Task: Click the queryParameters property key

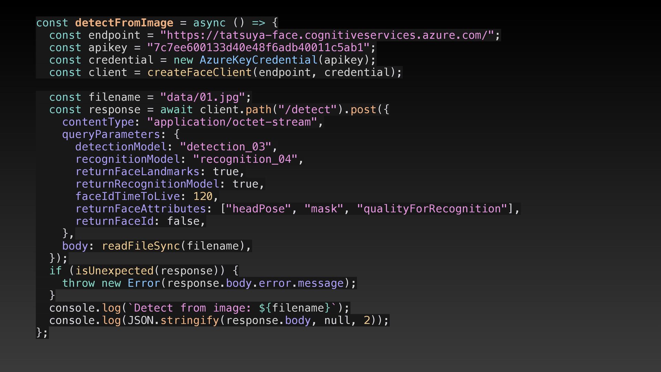Action: pyautogui.click(x=111, y=134)
